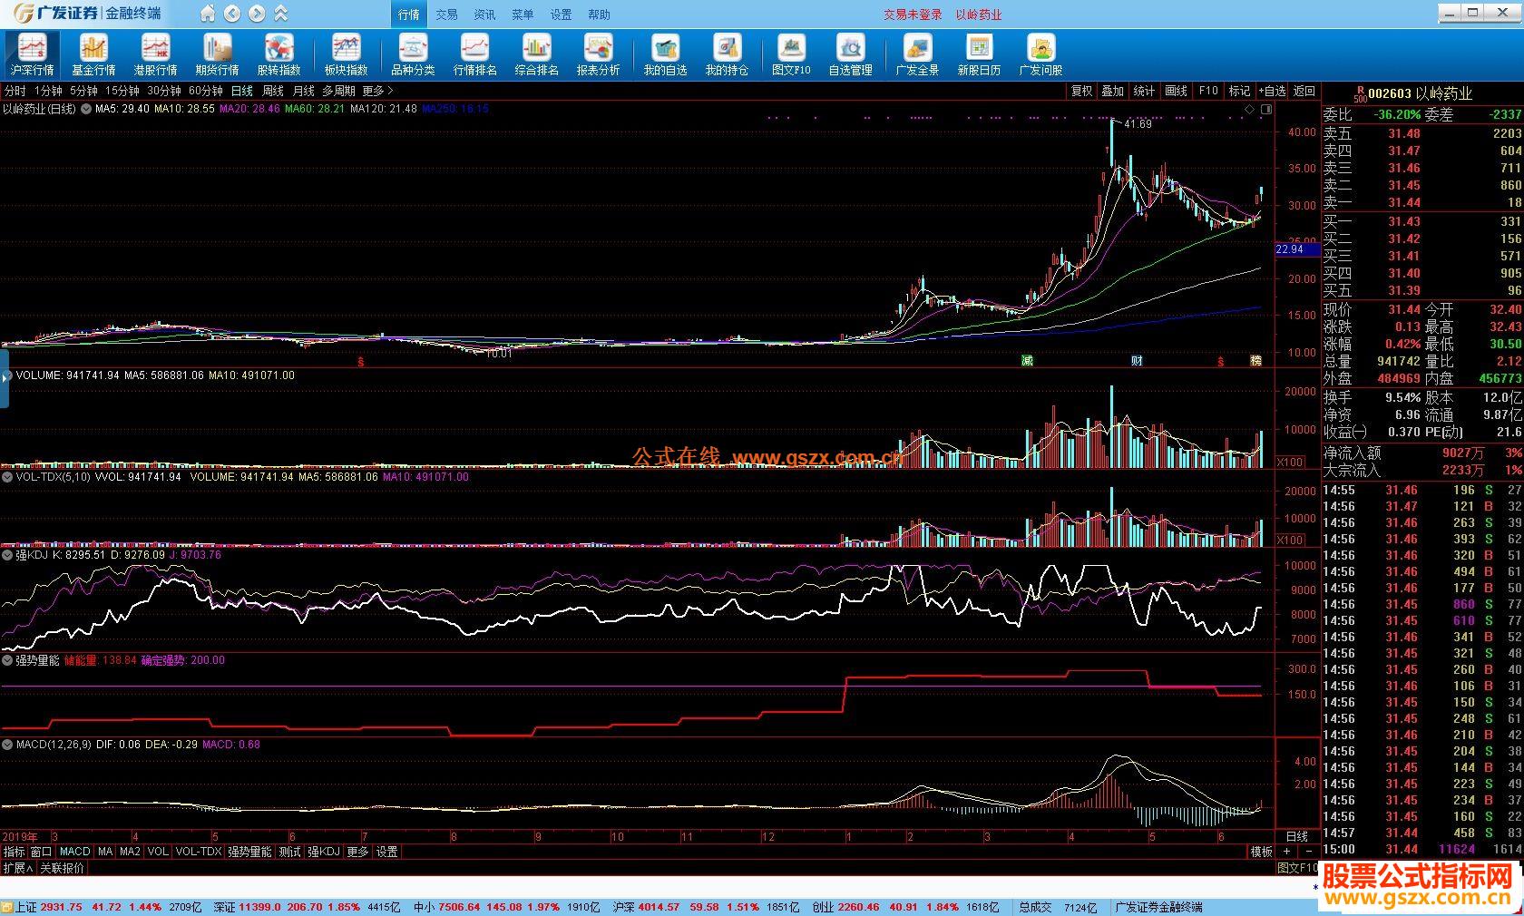This screenshot has width=1524, height=916.
Task: Click the double up-arrow collapse toolbar icon
Action: 281,14
